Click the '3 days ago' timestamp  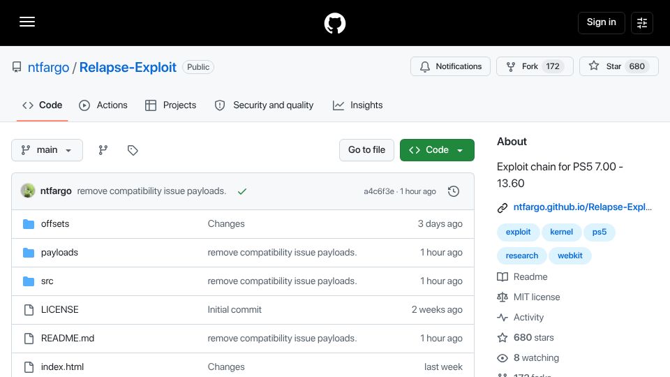pos(440,223)
